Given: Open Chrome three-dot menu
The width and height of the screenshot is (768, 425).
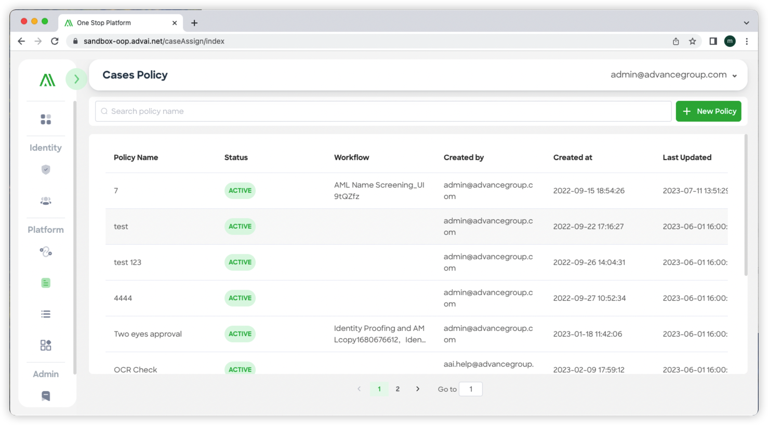Looking at the screenshot, I should tap(747, 41).
